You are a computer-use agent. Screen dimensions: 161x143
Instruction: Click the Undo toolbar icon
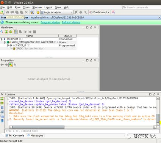click(7, 12)
